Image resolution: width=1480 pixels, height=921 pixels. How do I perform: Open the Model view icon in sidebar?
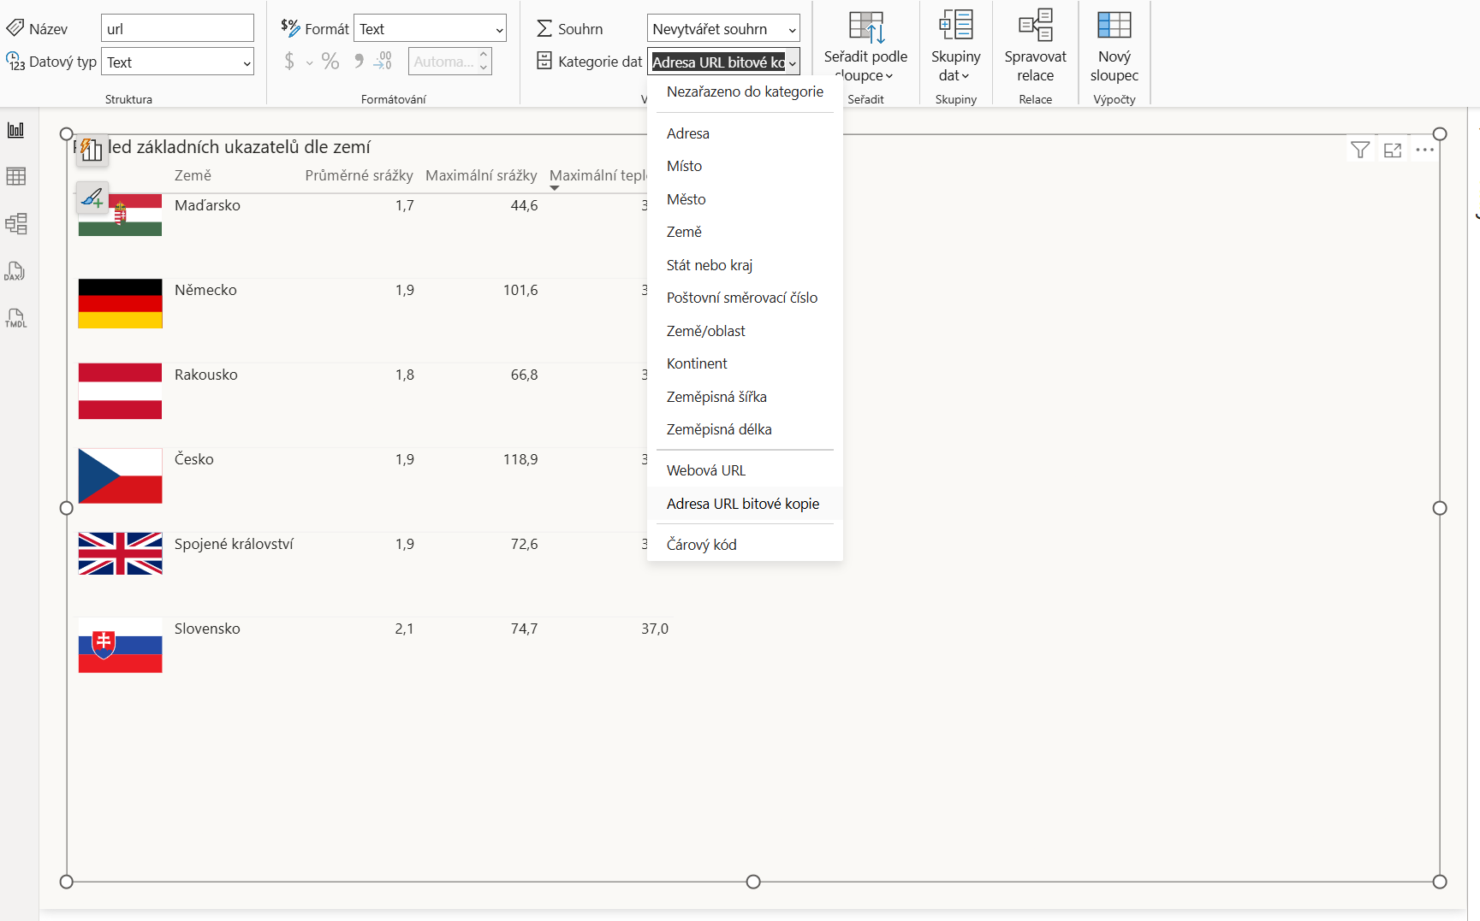tap(15, 224)
